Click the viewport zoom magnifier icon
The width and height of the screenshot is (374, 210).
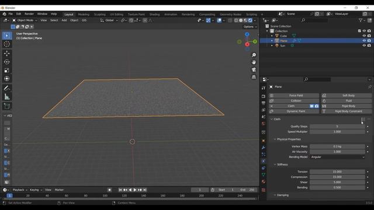point(254,55)
